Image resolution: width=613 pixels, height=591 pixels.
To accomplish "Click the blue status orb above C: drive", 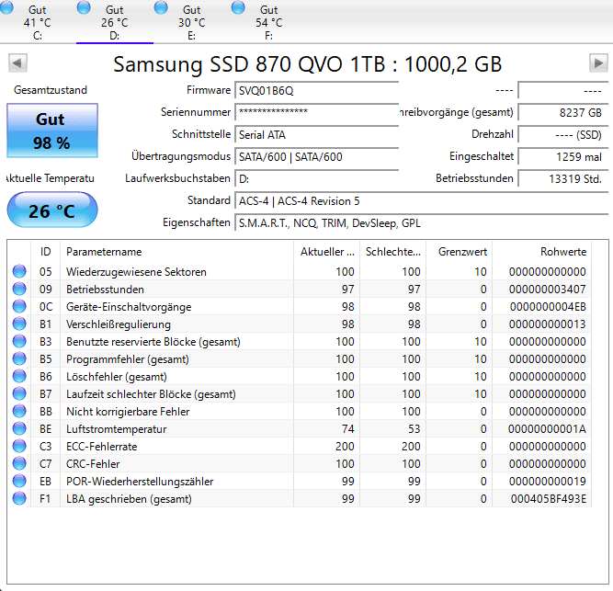I will coord(6,7).
